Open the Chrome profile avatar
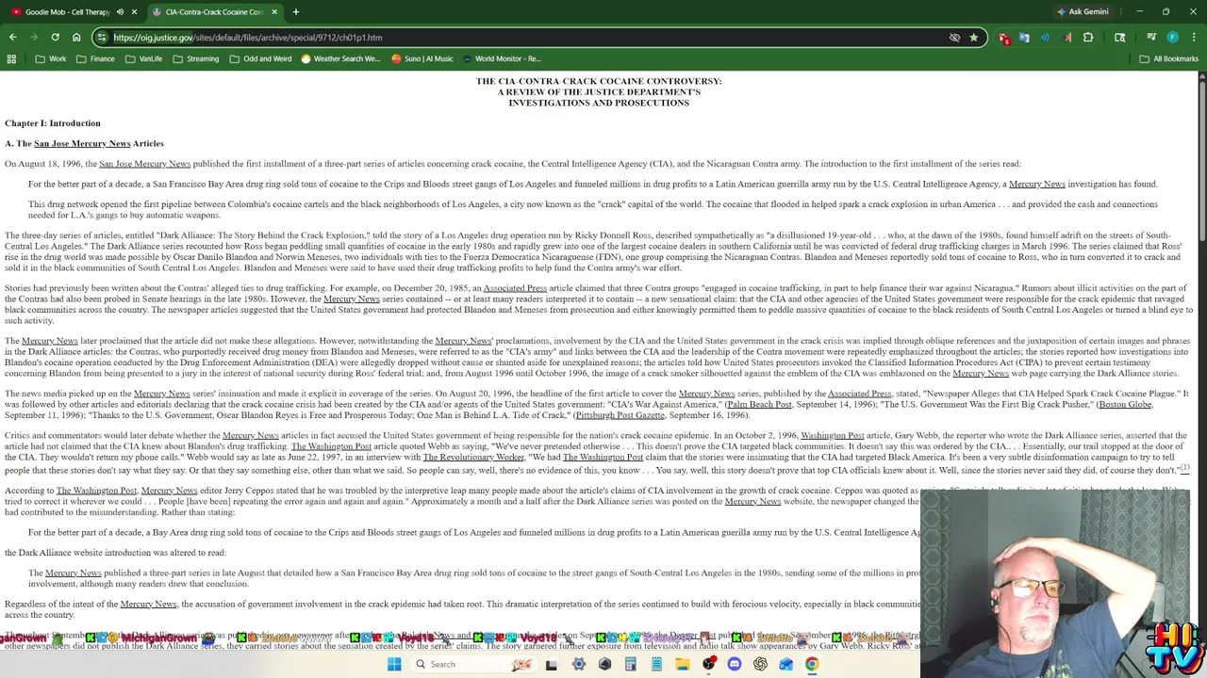This screenshot has width=1207, height=678. coord(1172,38)
